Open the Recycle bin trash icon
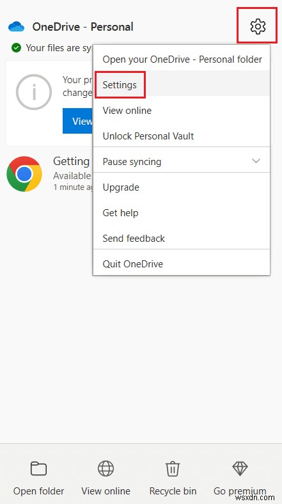The height and width of the screenshot is (504, 282). coord(173,469)
